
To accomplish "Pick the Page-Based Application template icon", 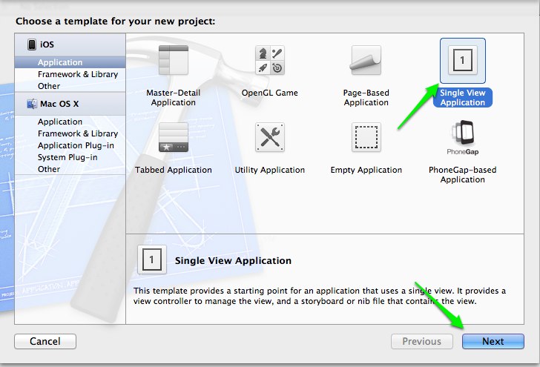I will [x=366, y=60].
